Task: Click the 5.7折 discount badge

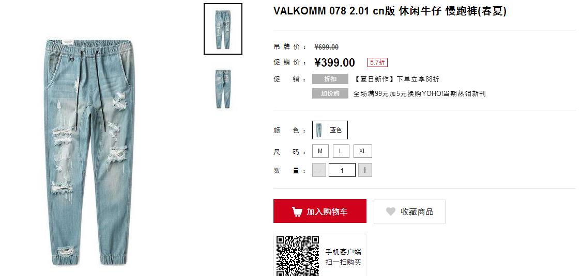Action: [x=377, y=62]
